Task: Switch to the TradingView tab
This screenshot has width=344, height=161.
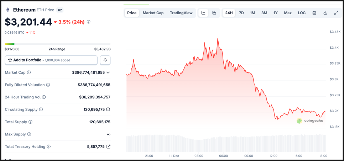Action: pos(181,13)
